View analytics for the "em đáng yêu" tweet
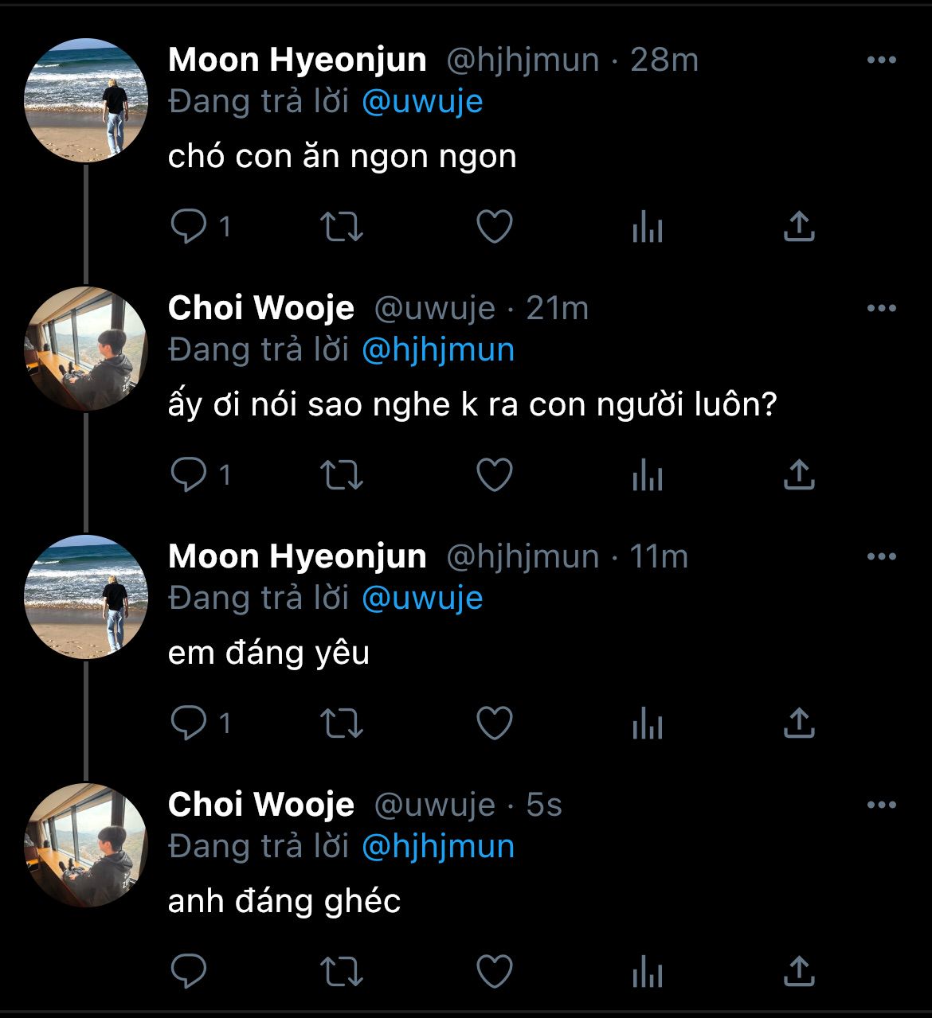This screenshot has width=932, height=1018. coord(647,726)
